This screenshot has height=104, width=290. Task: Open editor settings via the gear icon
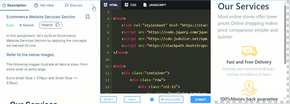152,100
